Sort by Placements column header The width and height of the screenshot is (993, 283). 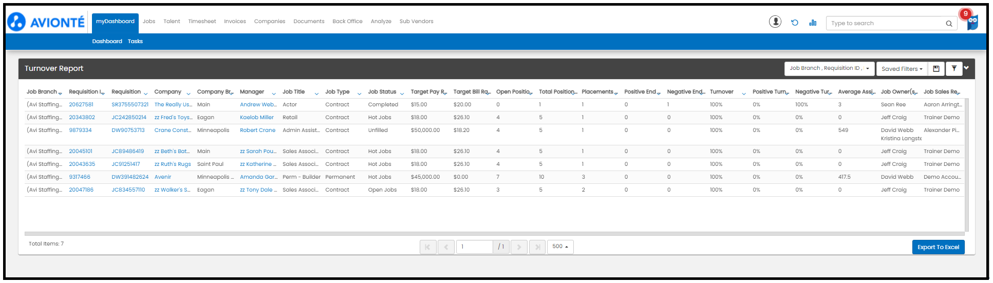(x=597, y=92)
